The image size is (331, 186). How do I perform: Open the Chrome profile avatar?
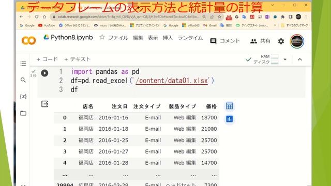[298, 17]
